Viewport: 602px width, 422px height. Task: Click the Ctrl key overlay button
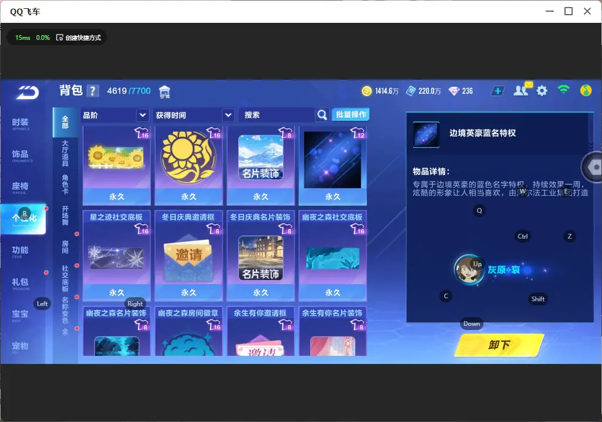click(x=523, y=236)
